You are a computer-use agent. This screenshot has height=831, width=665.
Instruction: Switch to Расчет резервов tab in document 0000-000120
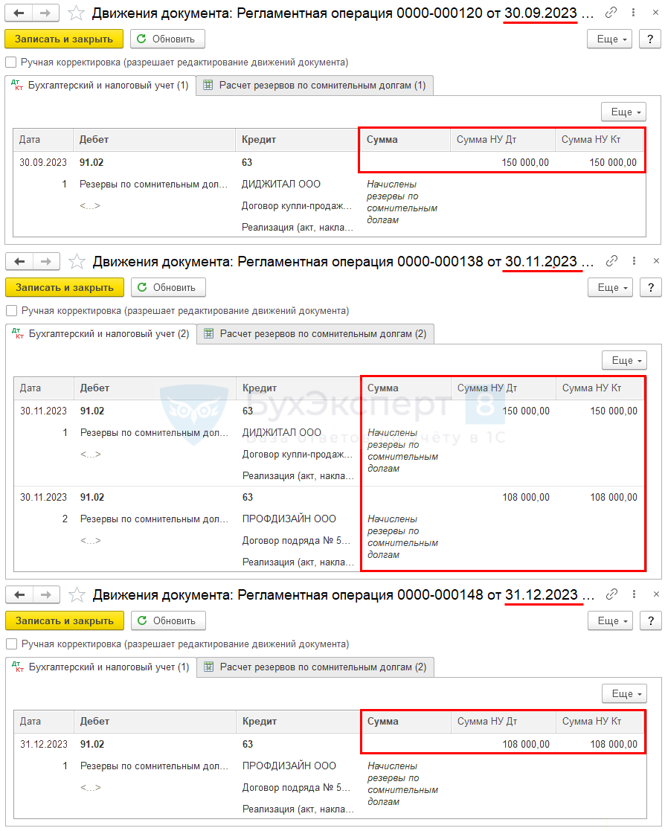(314, 86)
